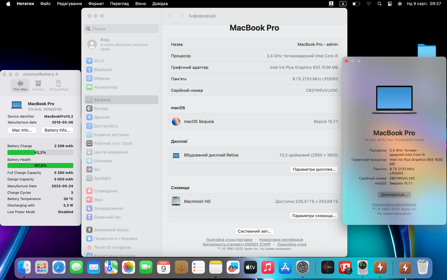Click Mac Info button in coconutBattery
This screenshot has width=447, height=280.
22,130
